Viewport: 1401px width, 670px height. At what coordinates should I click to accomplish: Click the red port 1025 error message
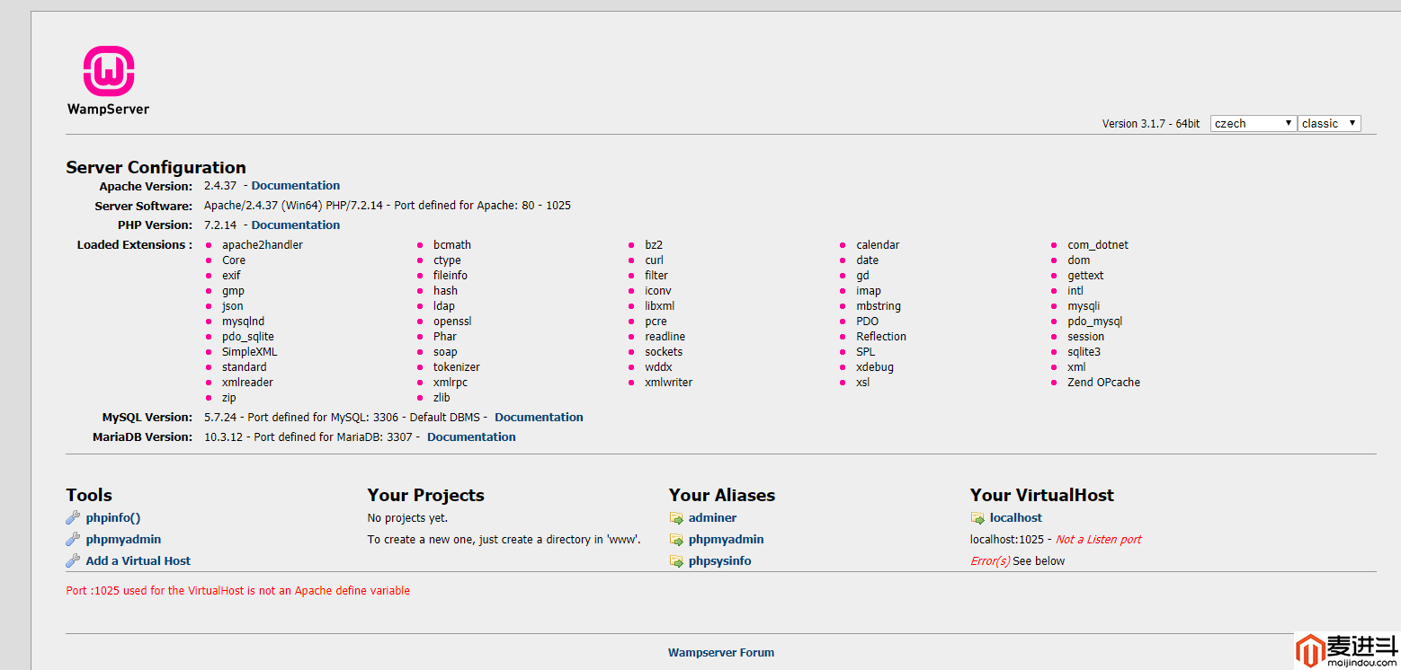point(238,591)
